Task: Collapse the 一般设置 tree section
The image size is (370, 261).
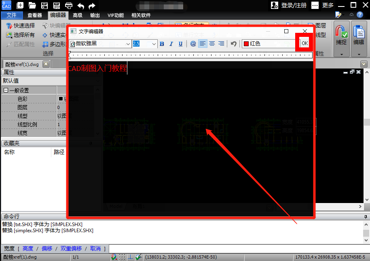Action: tap(6, 90)
